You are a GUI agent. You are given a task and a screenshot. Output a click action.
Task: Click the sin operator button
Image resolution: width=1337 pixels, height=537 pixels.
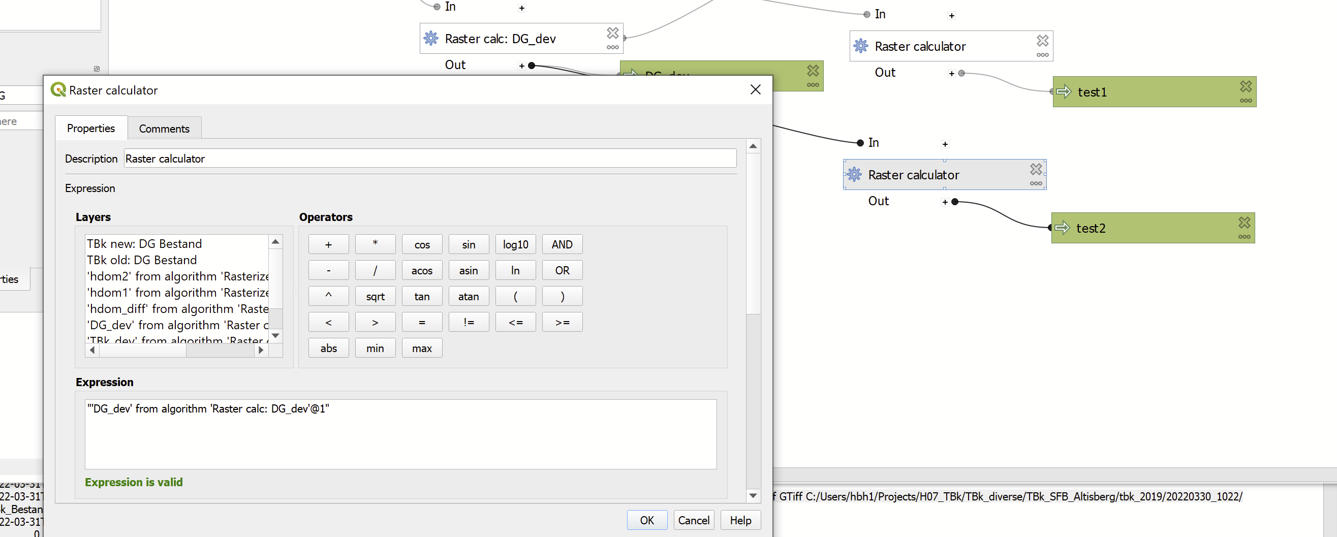pos(469,244)
